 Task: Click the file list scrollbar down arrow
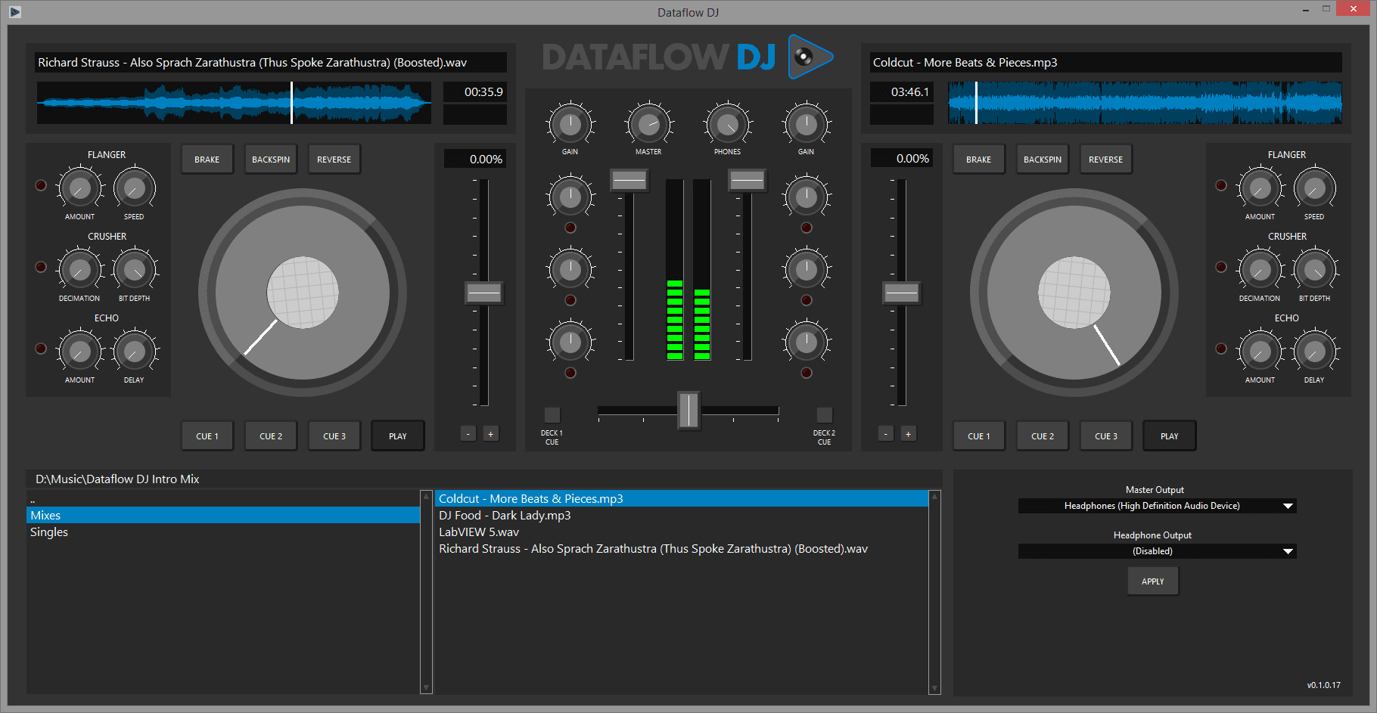point(934,688)
